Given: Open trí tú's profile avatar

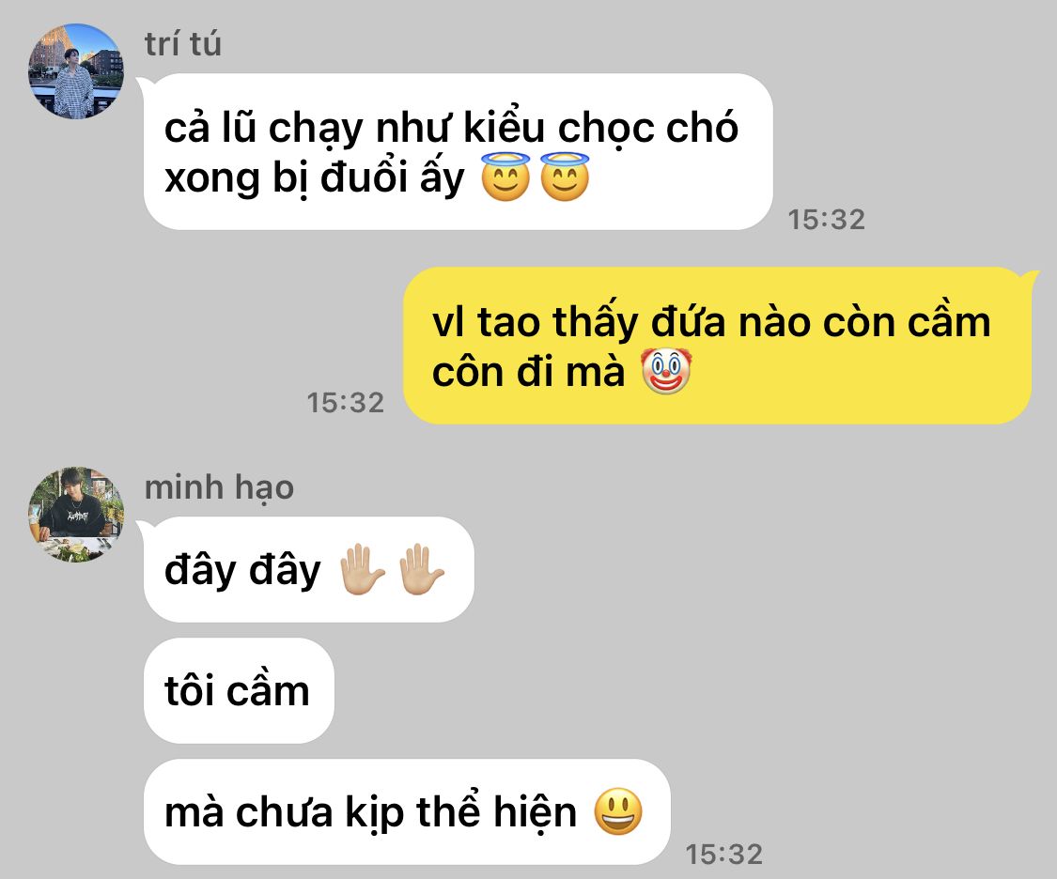Looking at the screenshot, I should click(75, 71).
